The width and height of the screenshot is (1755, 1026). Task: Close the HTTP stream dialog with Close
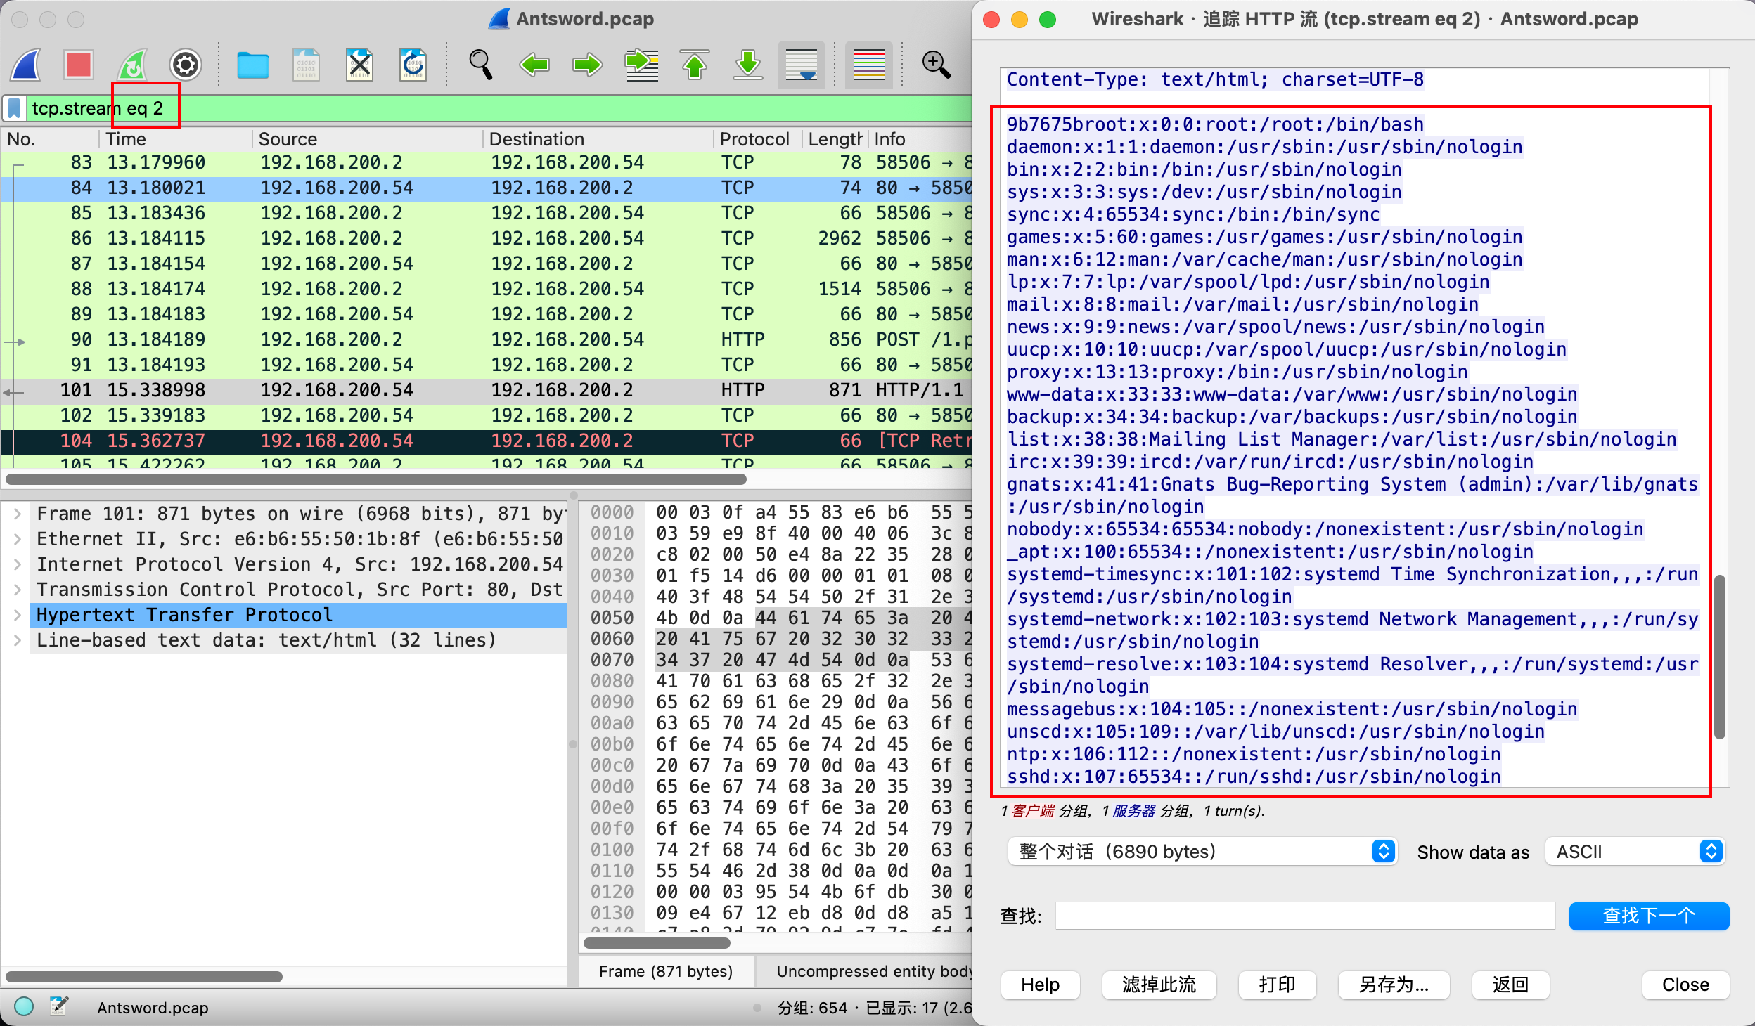click(x=1685, y=985)
